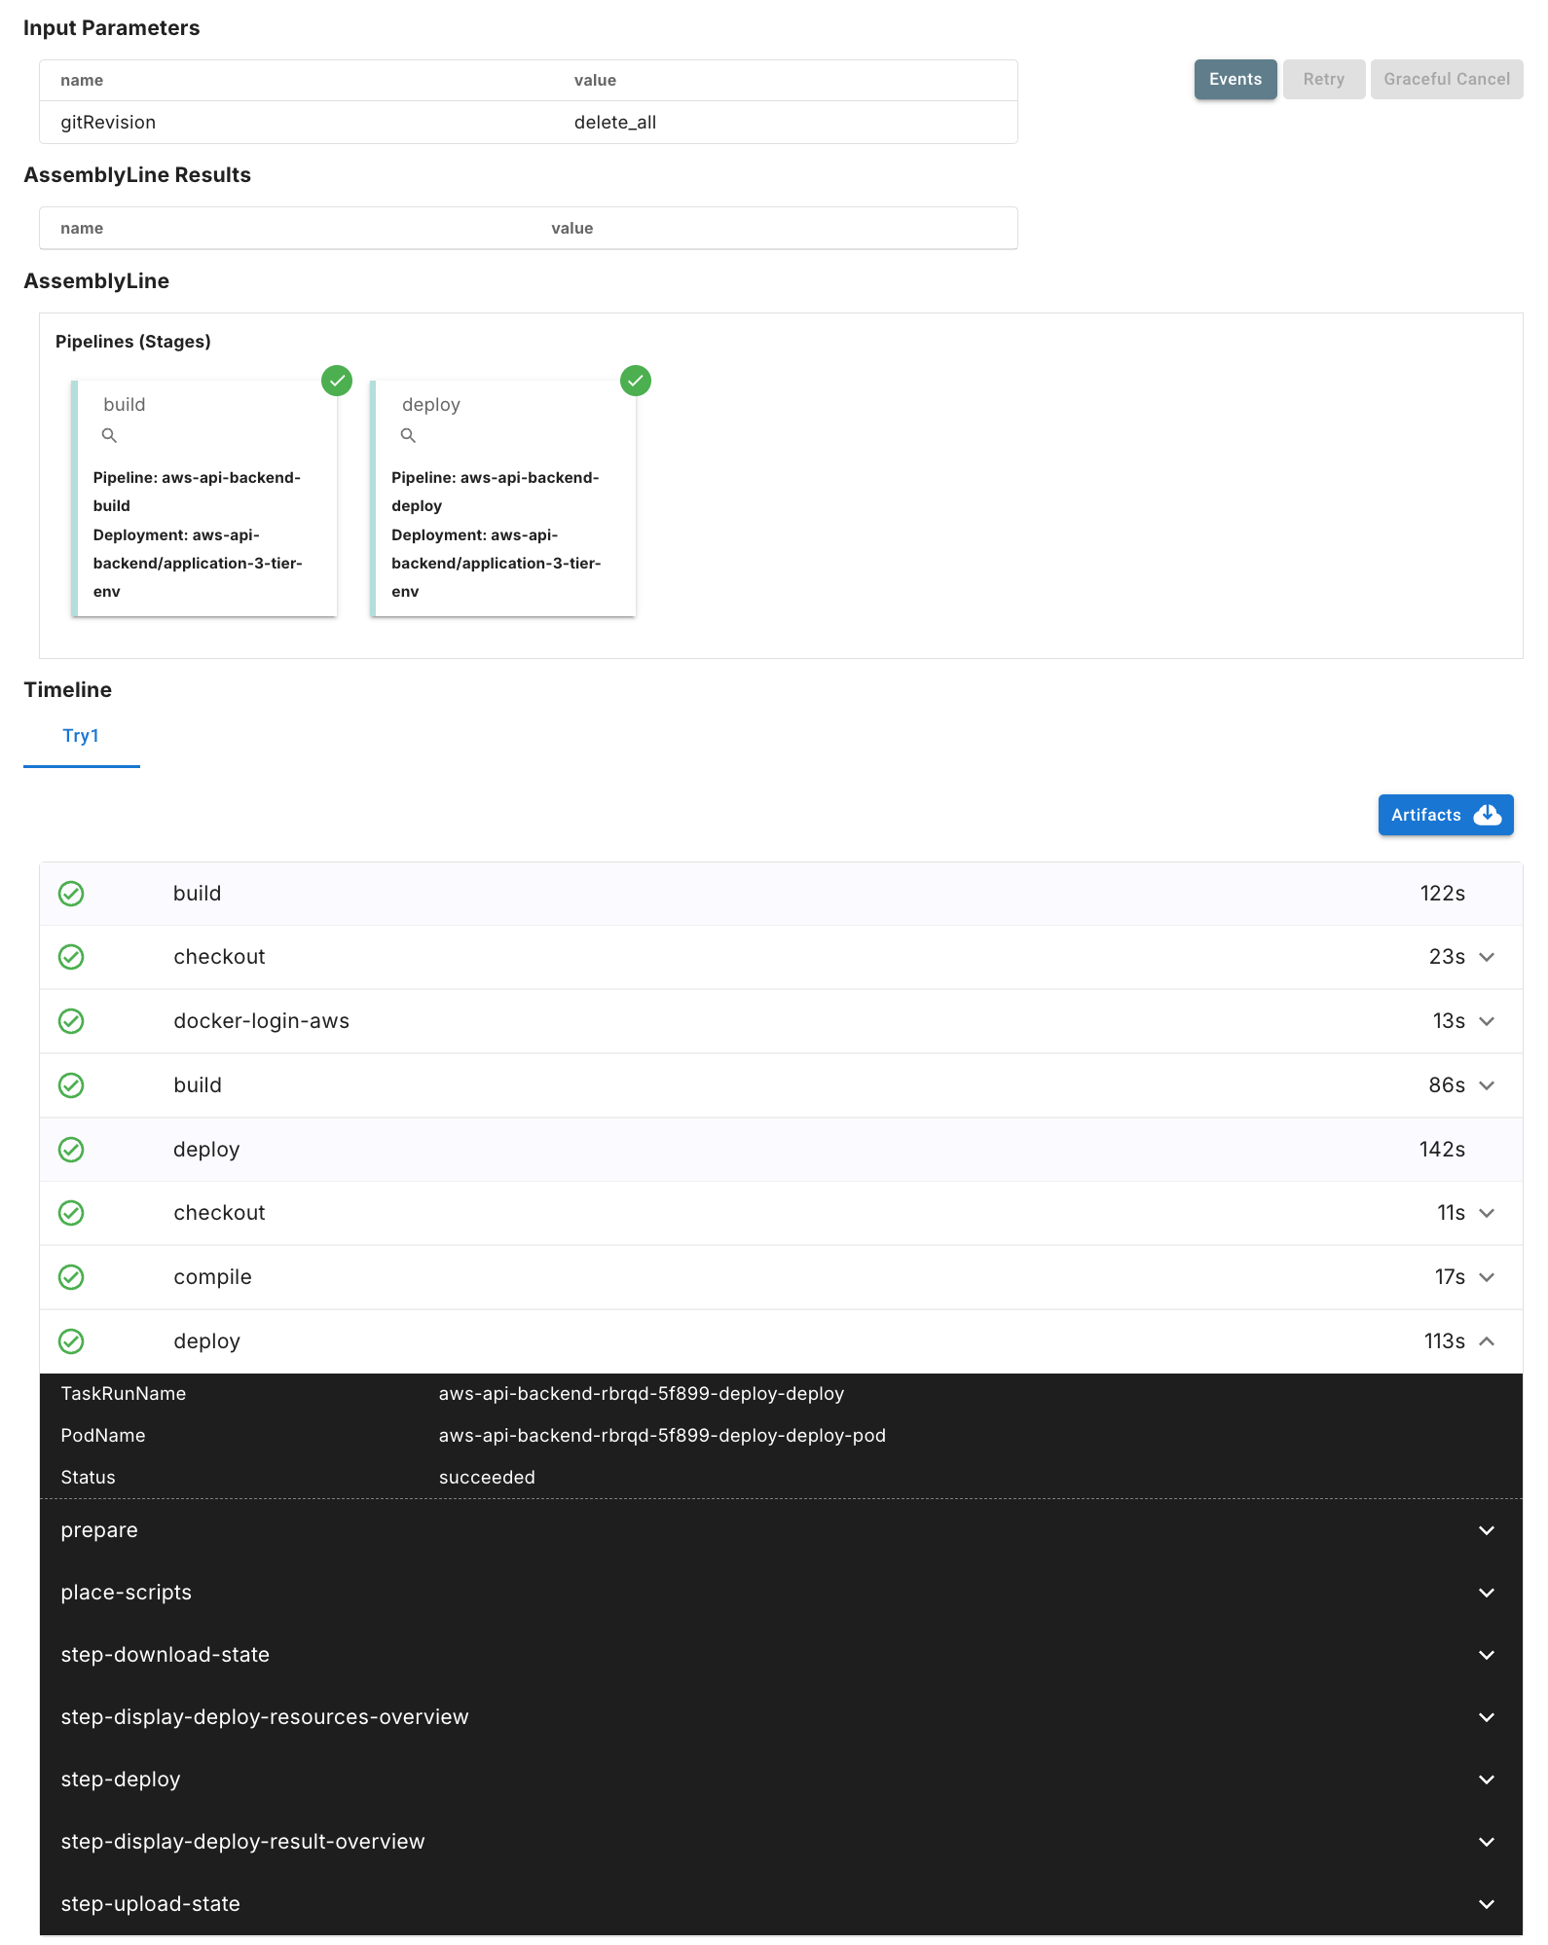Click success icon beside compile row
Image resolution: width=1548 pixels, height=1945 pixels.
tap(71, 1277)
